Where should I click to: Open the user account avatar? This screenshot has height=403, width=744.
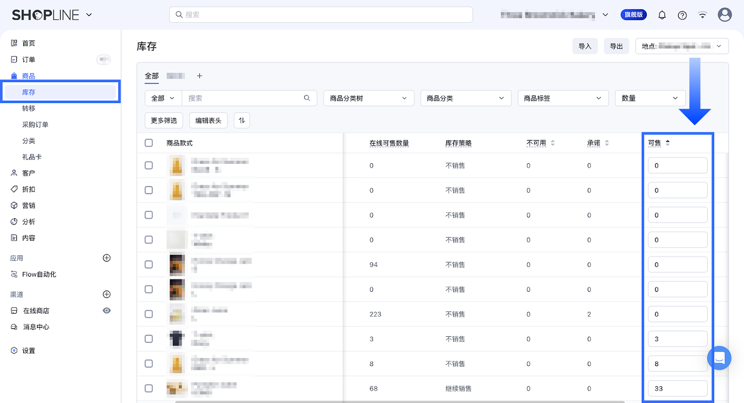tap(724, 15)
